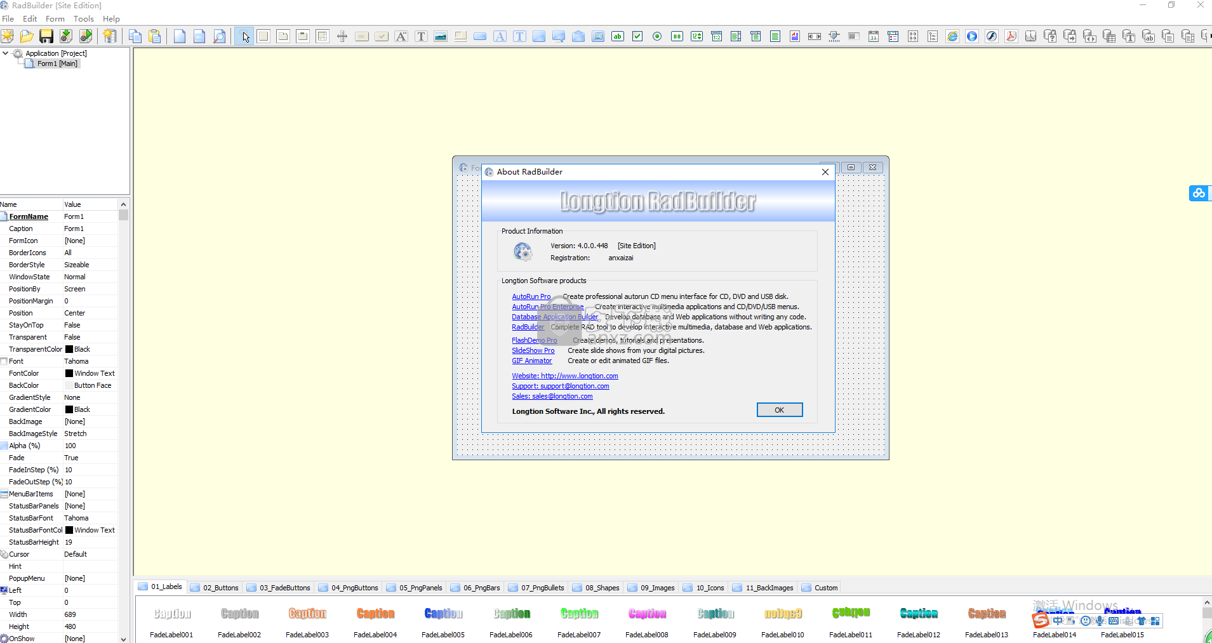Click OK in the About RadBuilder dialog
The image size is (1212, 643).
pyautogui.click(x=780, y=410)
